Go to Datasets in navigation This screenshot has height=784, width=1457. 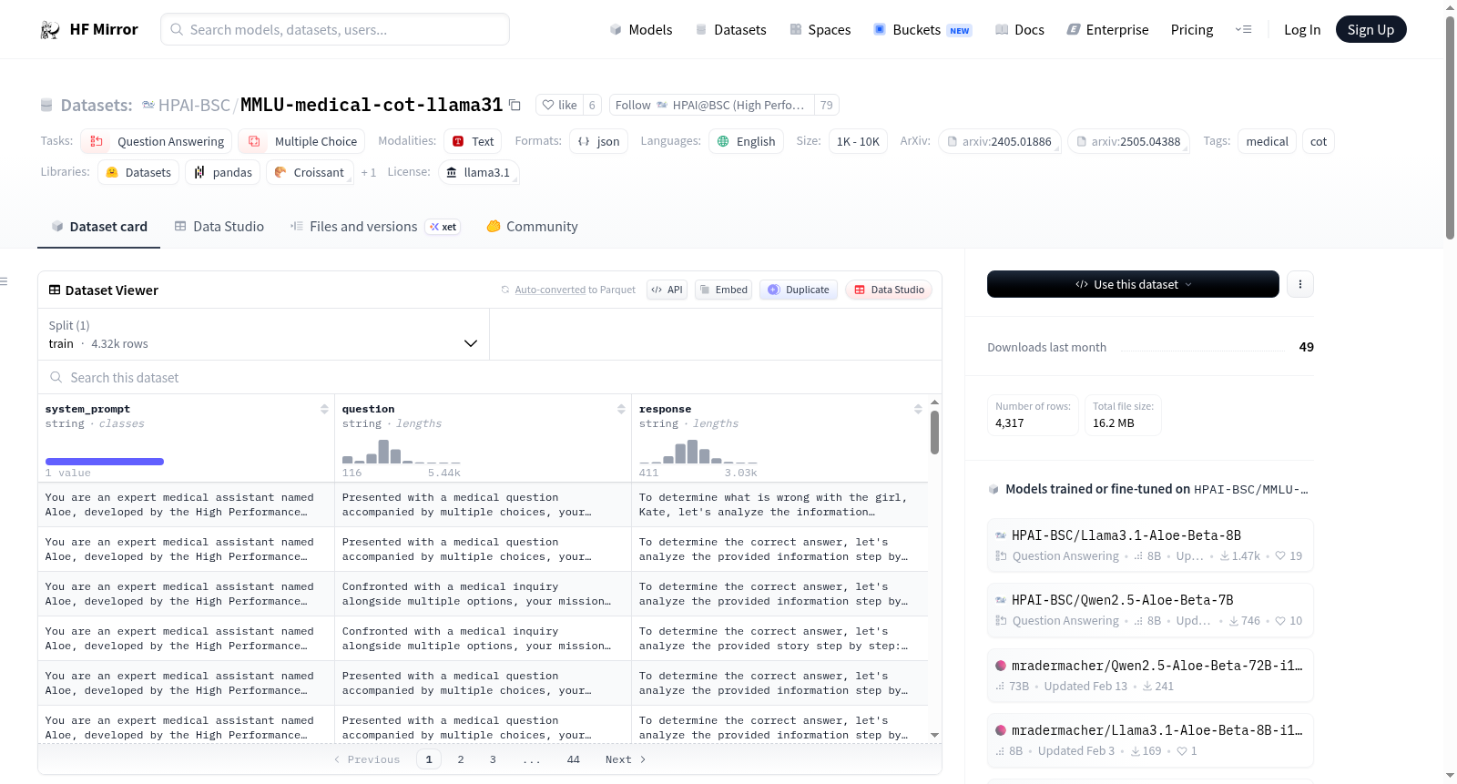[731, 30]
